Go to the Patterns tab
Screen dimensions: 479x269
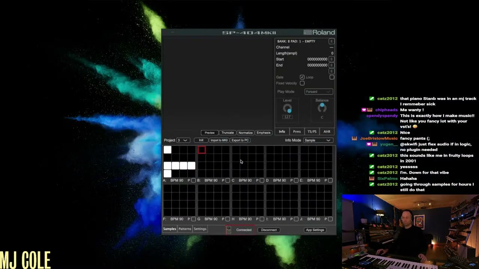184,229
